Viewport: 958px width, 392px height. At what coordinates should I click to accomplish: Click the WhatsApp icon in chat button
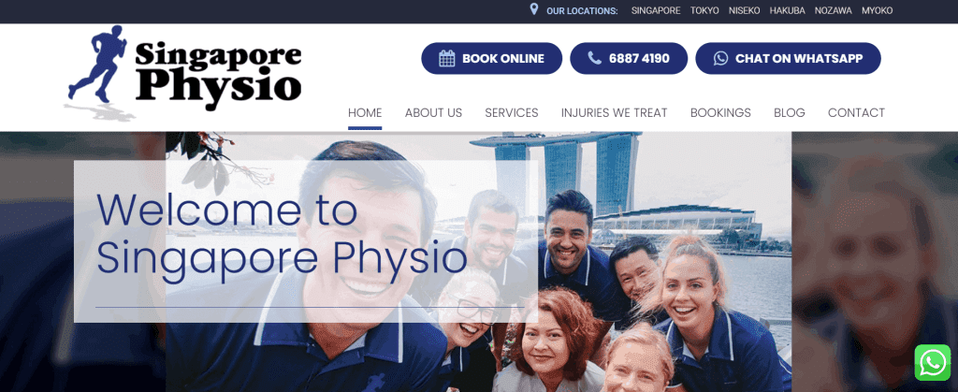pyautogui.click(x=721, y=59)
